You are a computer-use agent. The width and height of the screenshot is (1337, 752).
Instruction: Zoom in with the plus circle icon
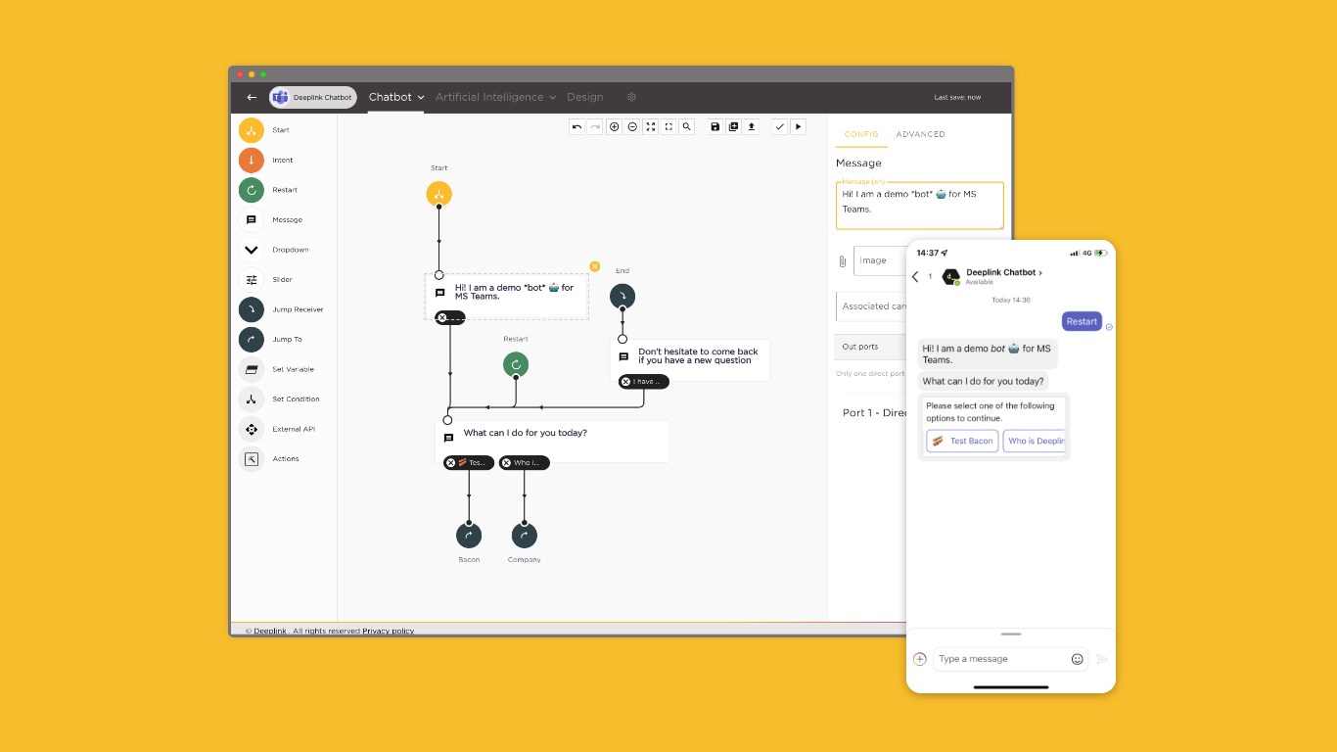click(x=614, y=126)
